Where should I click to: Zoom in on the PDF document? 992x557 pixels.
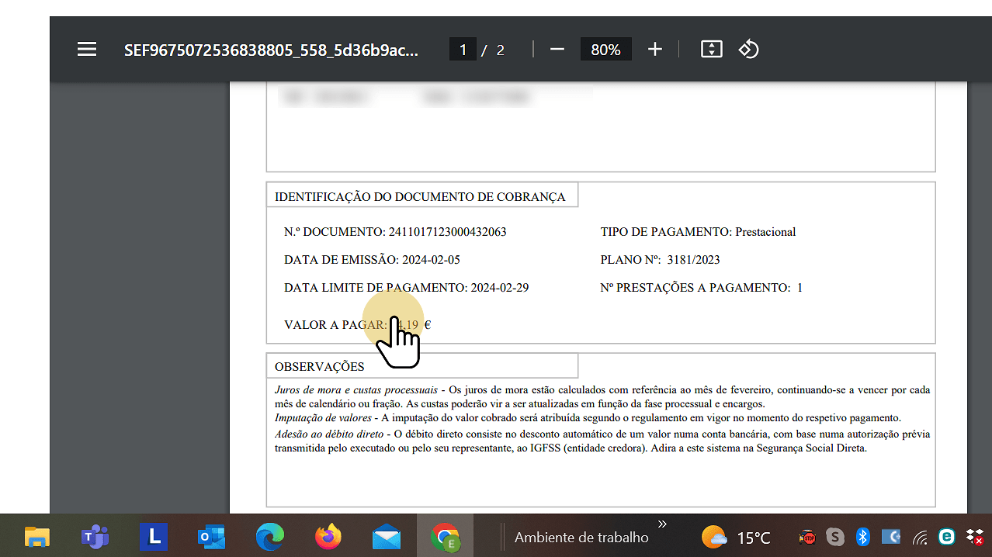pos(654,49)
